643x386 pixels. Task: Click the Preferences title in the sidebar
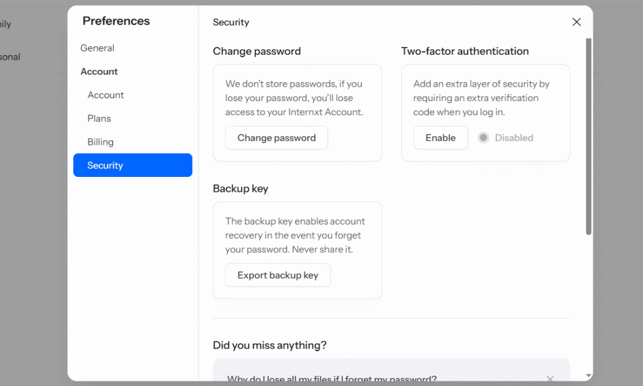point(116,21)
